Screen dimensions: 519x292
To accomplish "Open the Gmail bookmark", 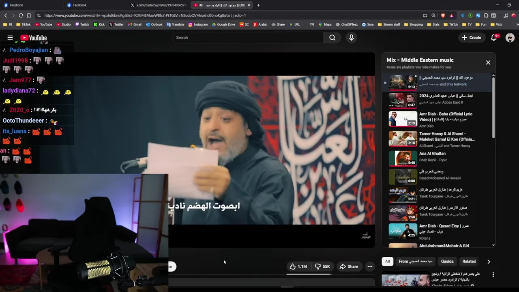I will [x=135, y=24].
